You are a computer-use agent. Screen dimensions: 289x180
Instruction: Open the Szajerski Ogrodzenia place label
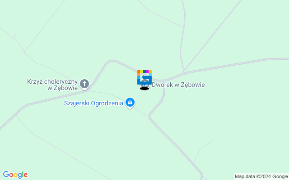pyautogui.click(x=93, y=103)
